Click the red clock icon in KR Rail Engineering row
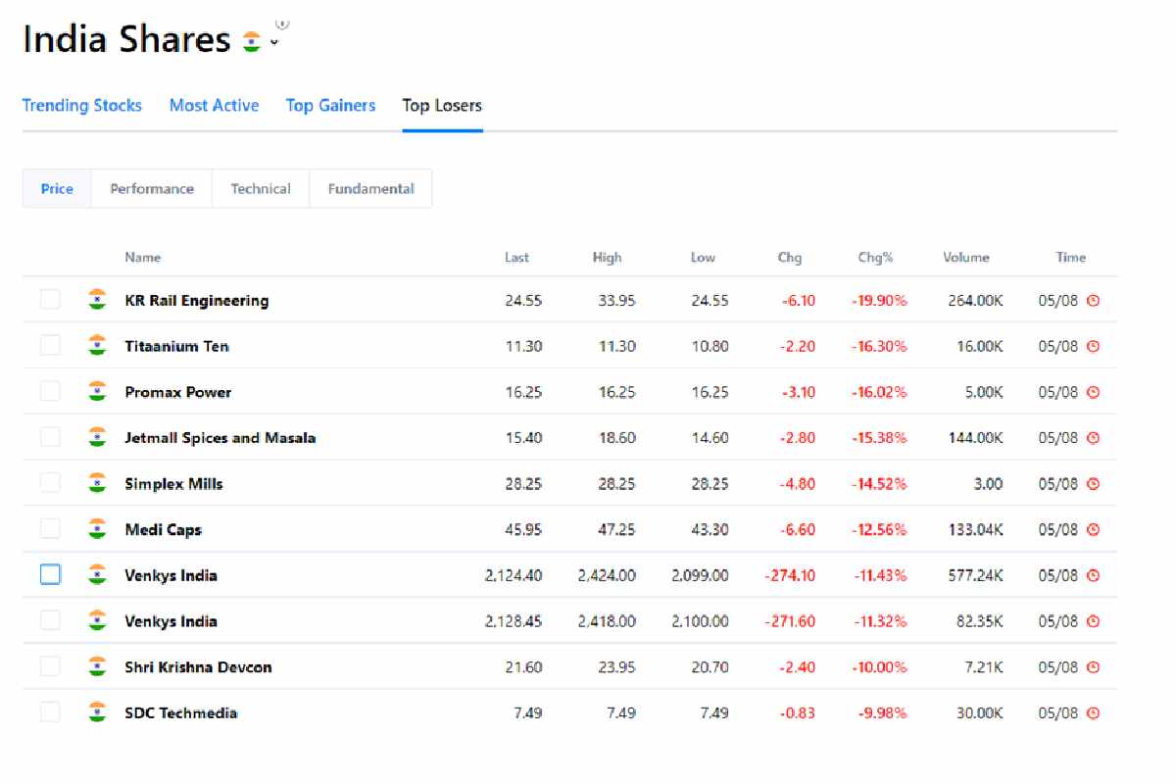The height and width of the screenshot is (784, 1176). click(1094, 301)
